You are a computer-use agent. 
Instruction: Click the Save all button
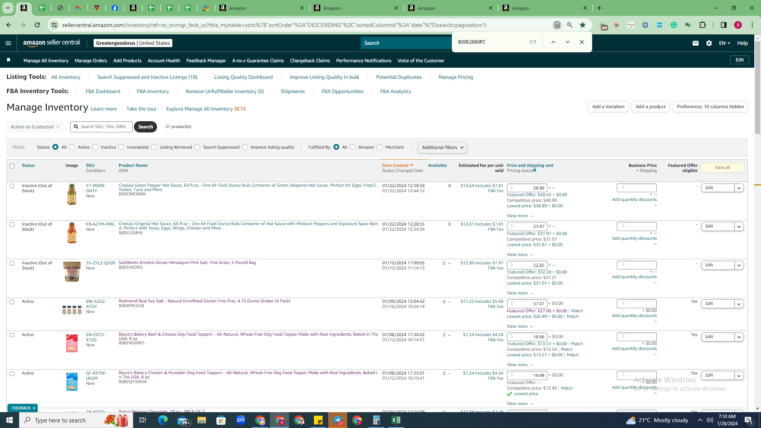tap(723, 168)
